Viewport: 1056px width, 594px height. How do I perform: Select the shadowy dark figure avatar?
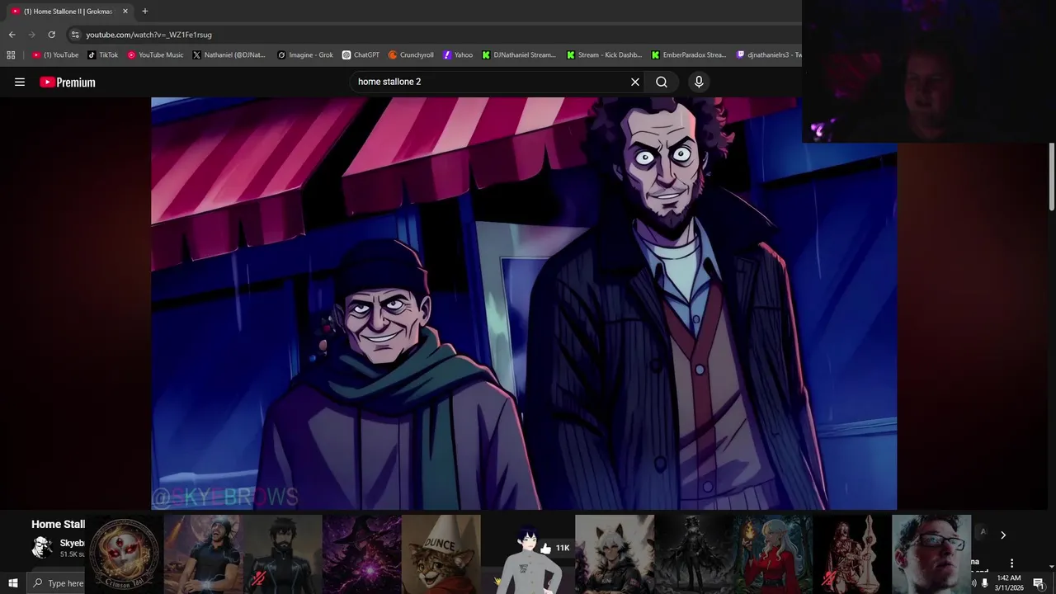(694, 554)
